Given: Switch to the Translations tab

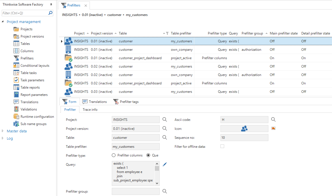Looking at the screenshot, I should [x=95, y=102].
